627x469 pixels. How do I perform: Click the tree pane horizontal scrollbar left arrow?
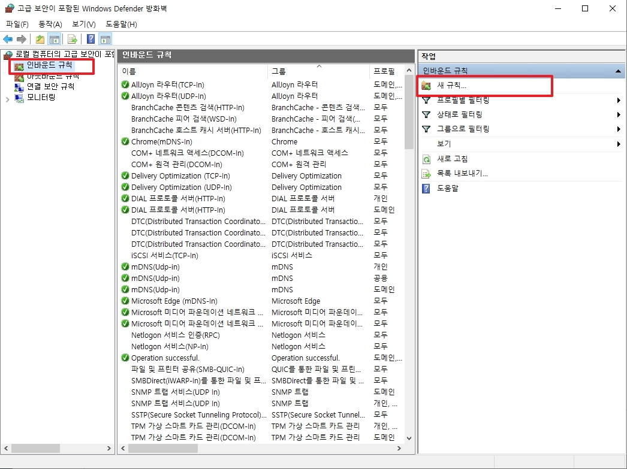[x=6, y=448]
